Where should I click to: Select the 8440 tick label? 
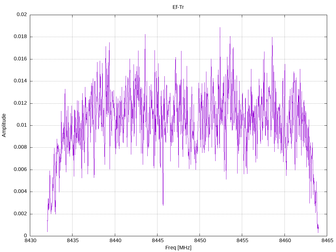115,241
